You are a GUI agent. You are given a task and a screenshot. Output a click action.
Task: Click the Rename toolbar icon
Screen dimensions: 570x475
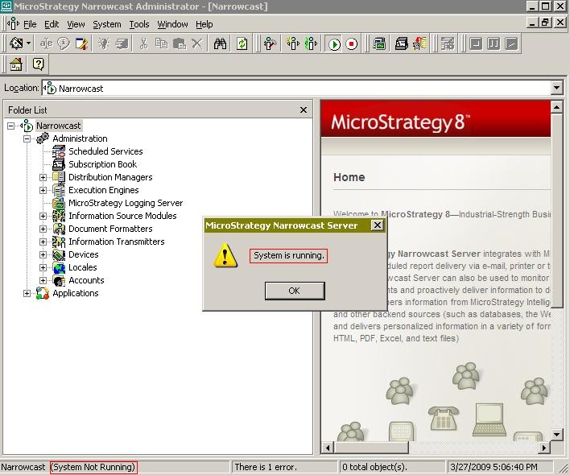pos(46,43)
